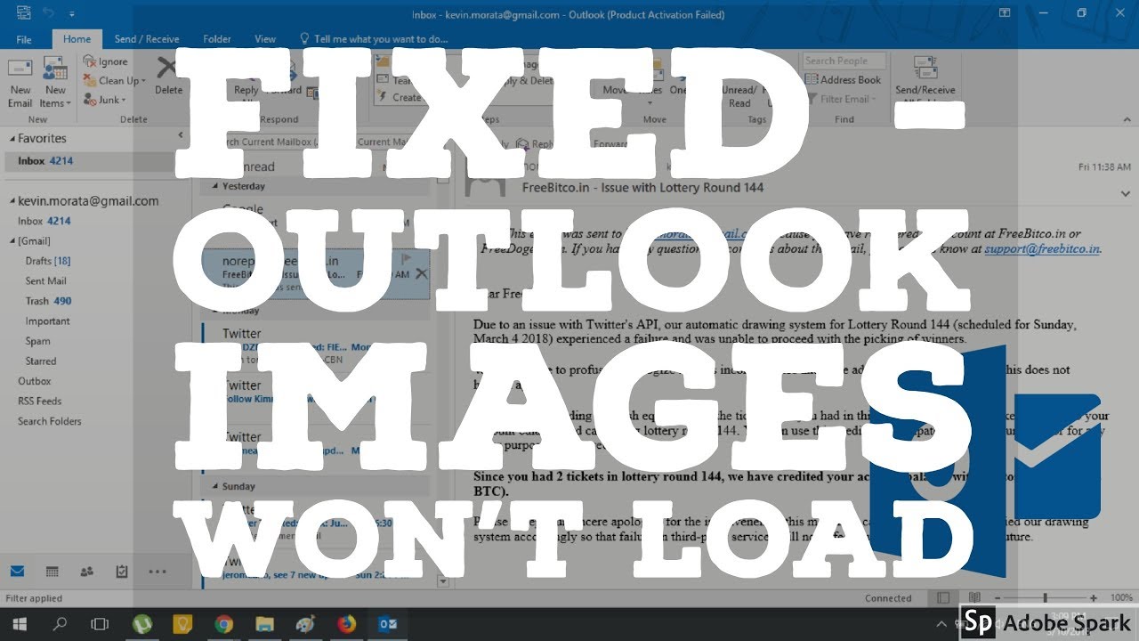Switch to Reading view in status bar
Screen dimensions: 1139x641
click(974, 598)
